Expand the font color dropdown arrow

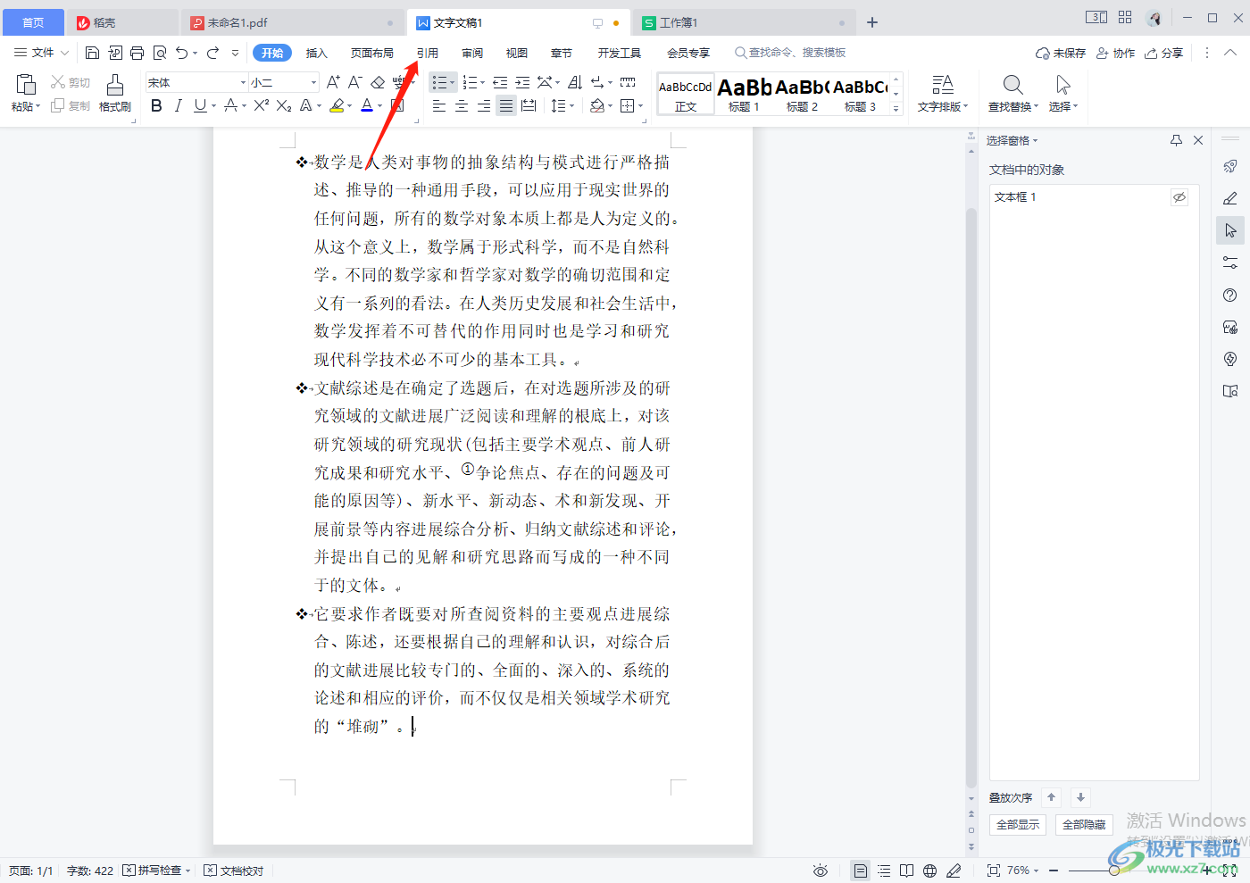(x=380, y=106)
